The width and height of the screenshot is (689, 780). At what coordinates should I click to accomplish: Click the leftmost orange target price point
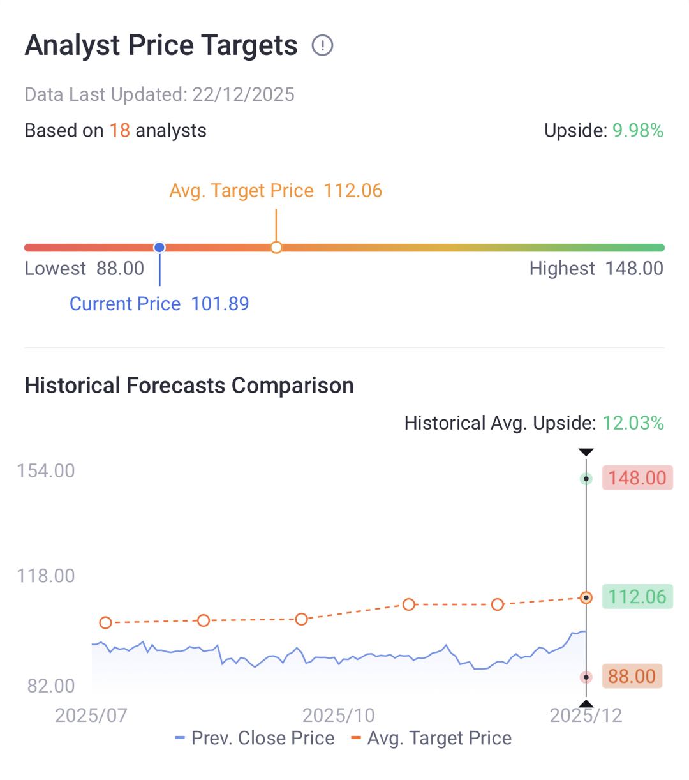[106, 622]
